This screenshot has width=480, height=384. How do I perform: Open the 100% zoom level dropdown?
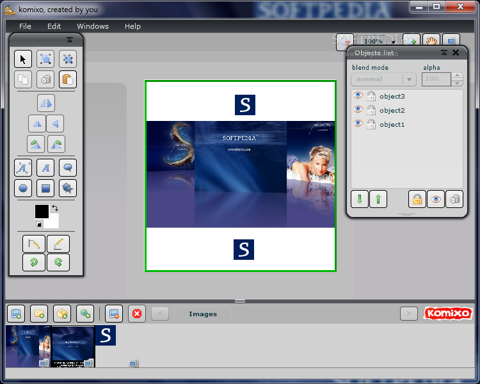coord(393,42)
